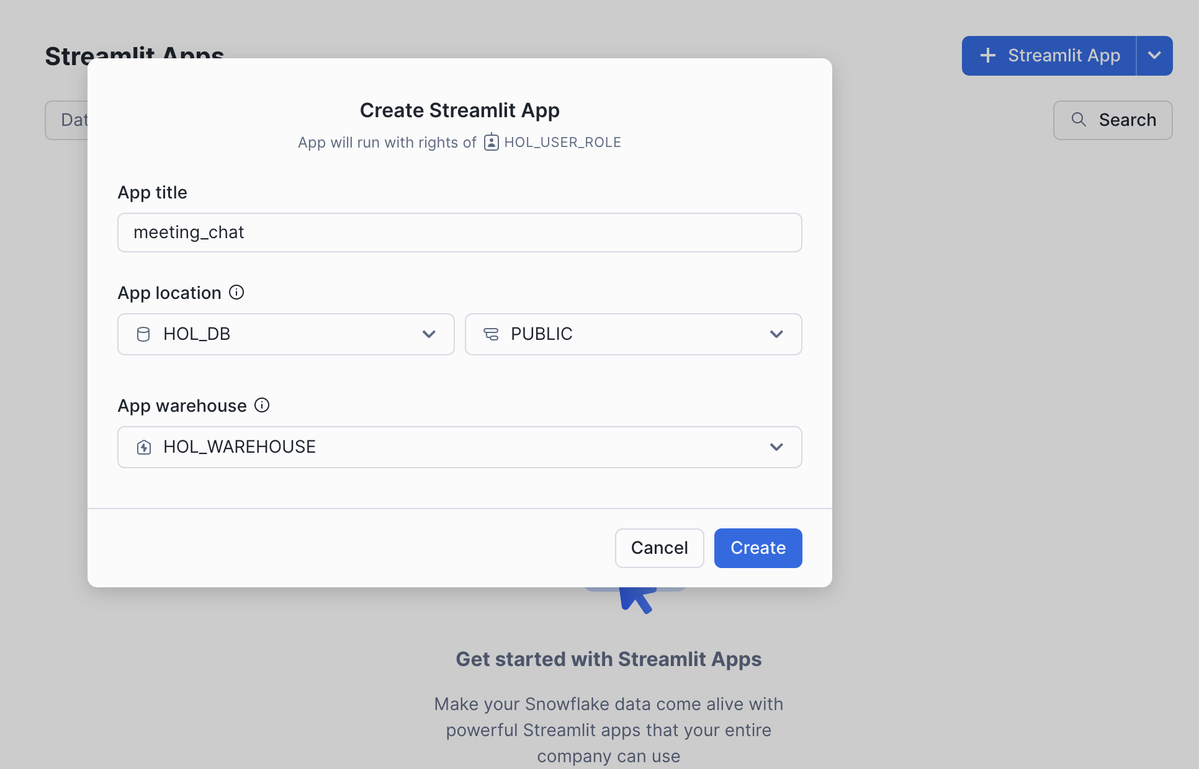Click the HOL_WAREHOUSE warehouse icon
The height and width of the screenshot is (769, 1199).
click(144, 447)
